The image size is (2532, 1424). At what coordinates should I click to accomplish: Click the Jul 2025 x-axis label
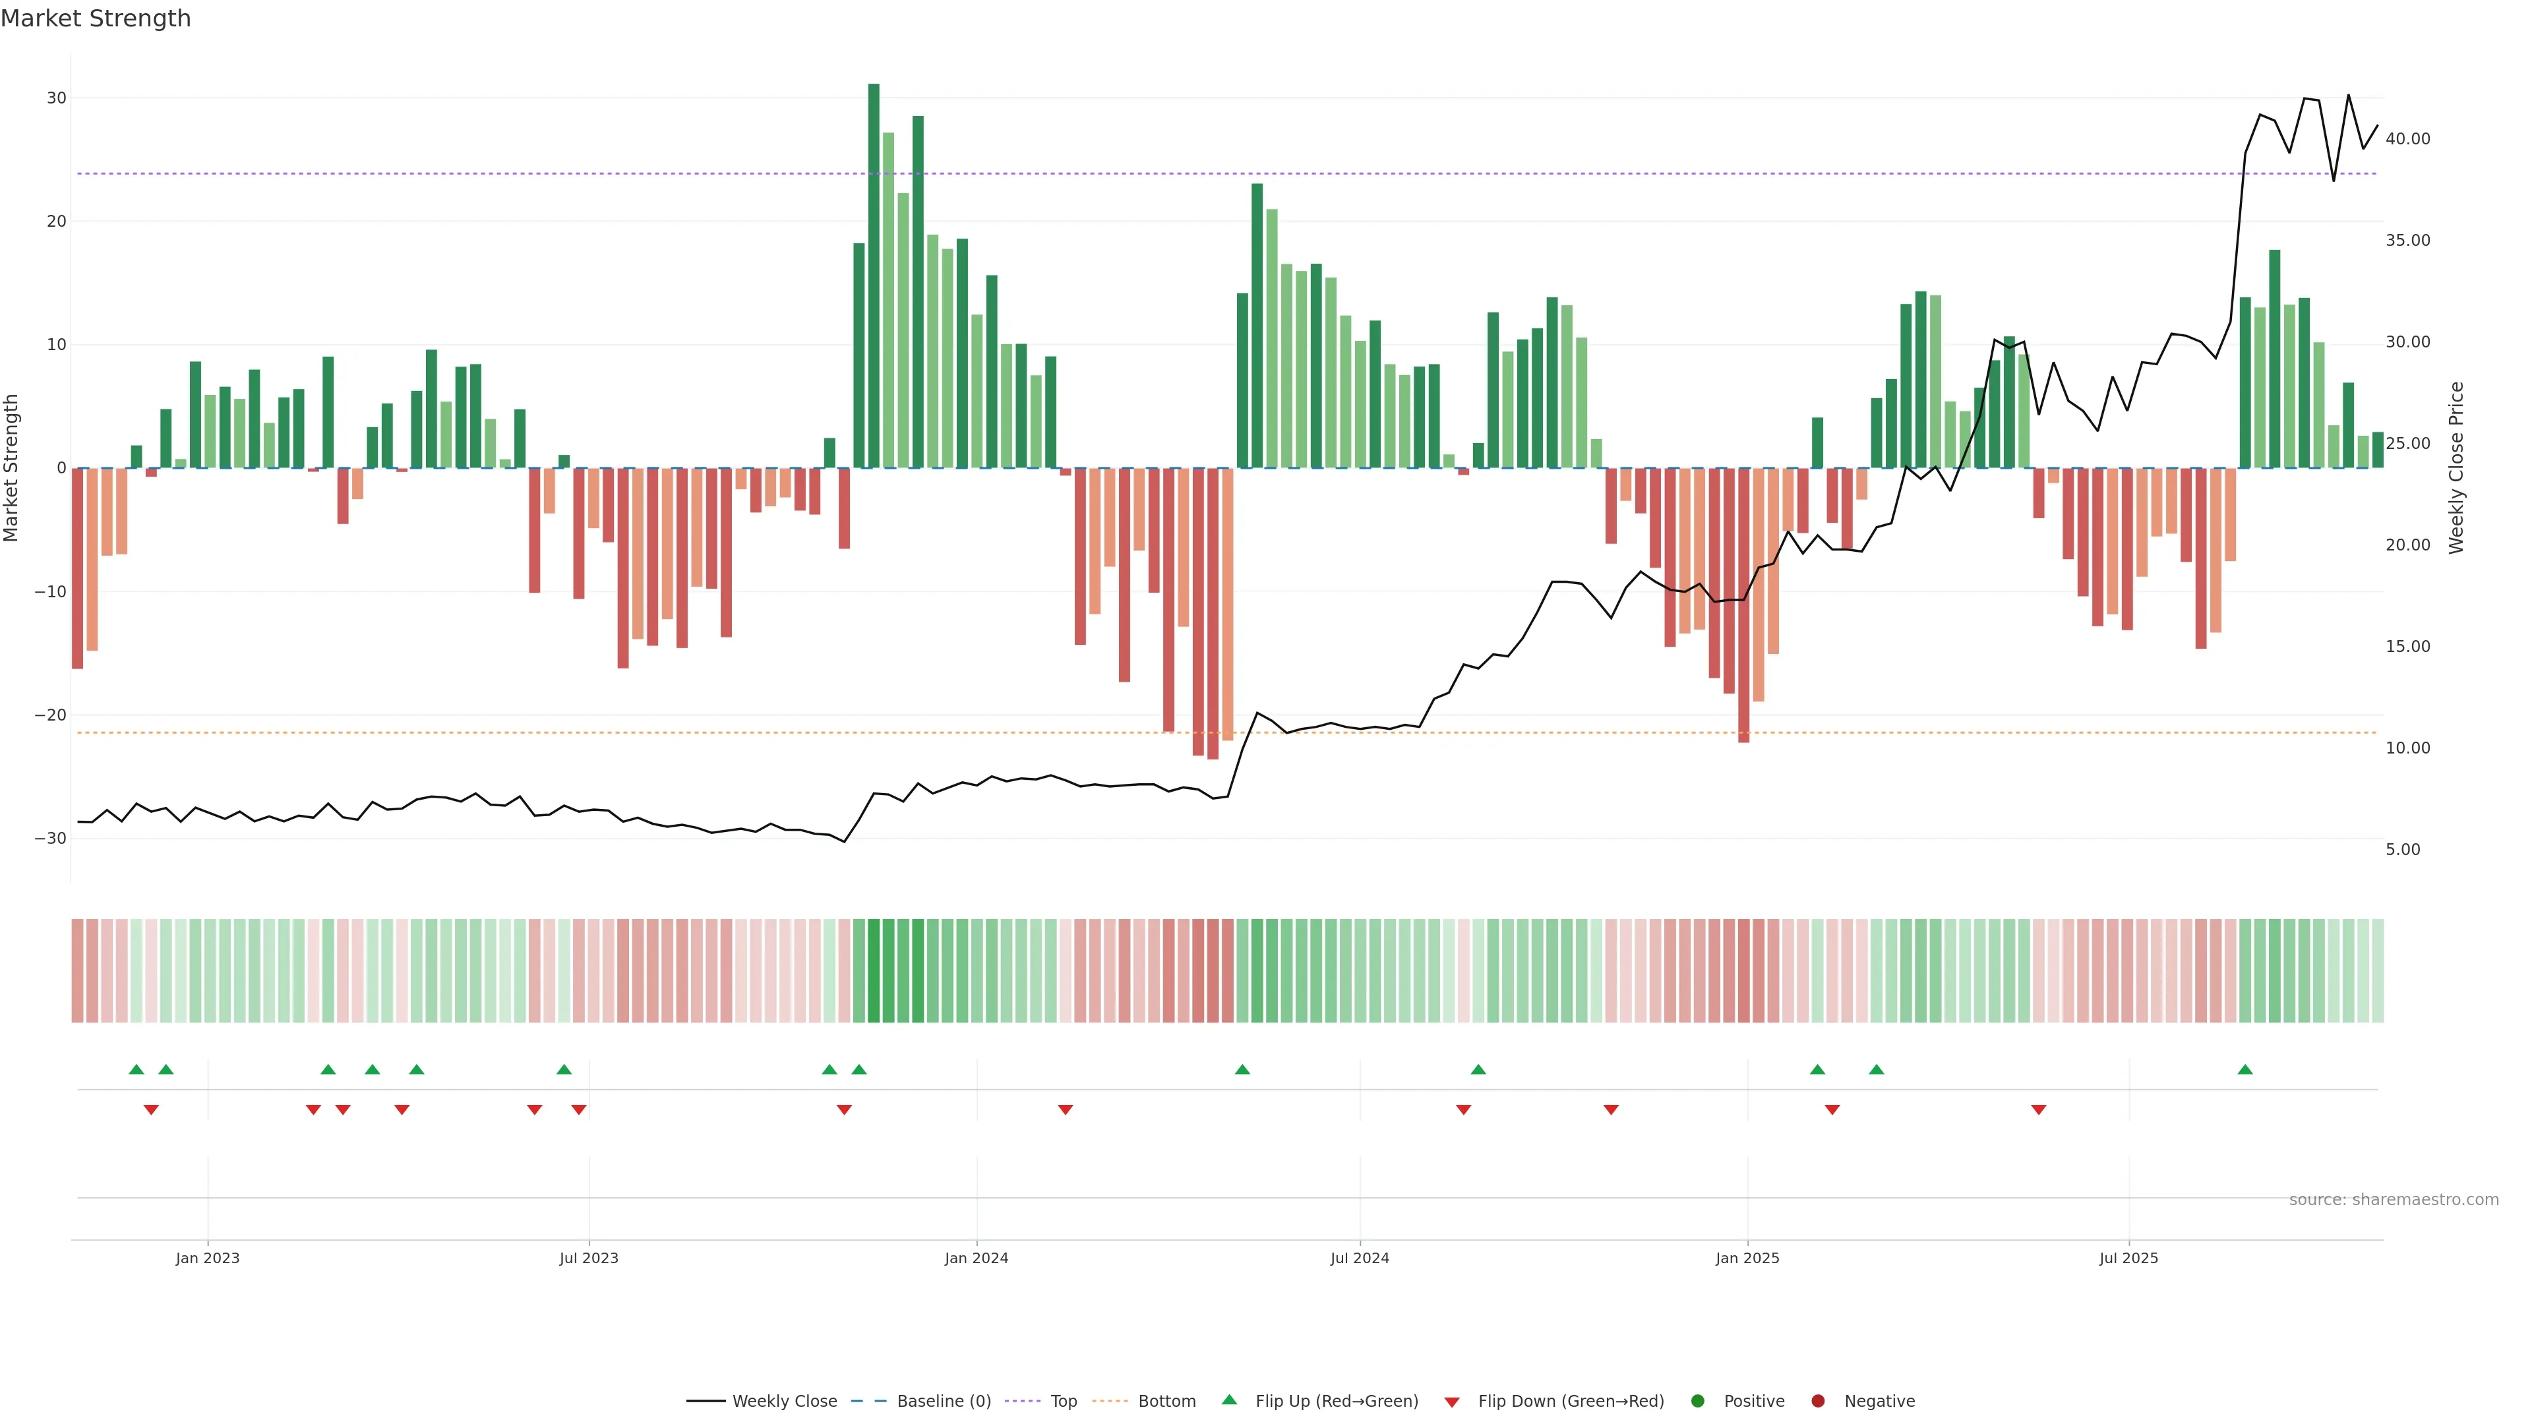coord(2128,1258)
